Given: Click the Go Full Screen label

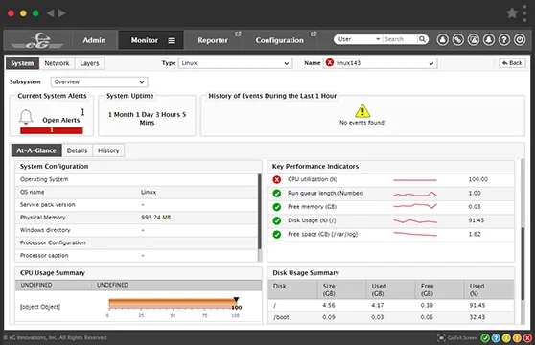Looking at the screenshot, I should coord(462,338).
